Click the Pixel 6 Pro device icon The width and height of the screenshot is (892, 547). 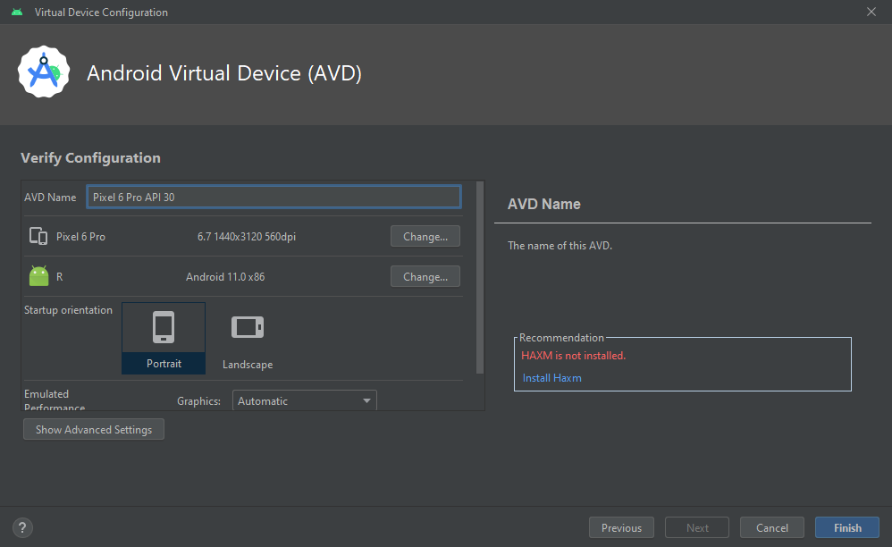[x=38, y=236]
